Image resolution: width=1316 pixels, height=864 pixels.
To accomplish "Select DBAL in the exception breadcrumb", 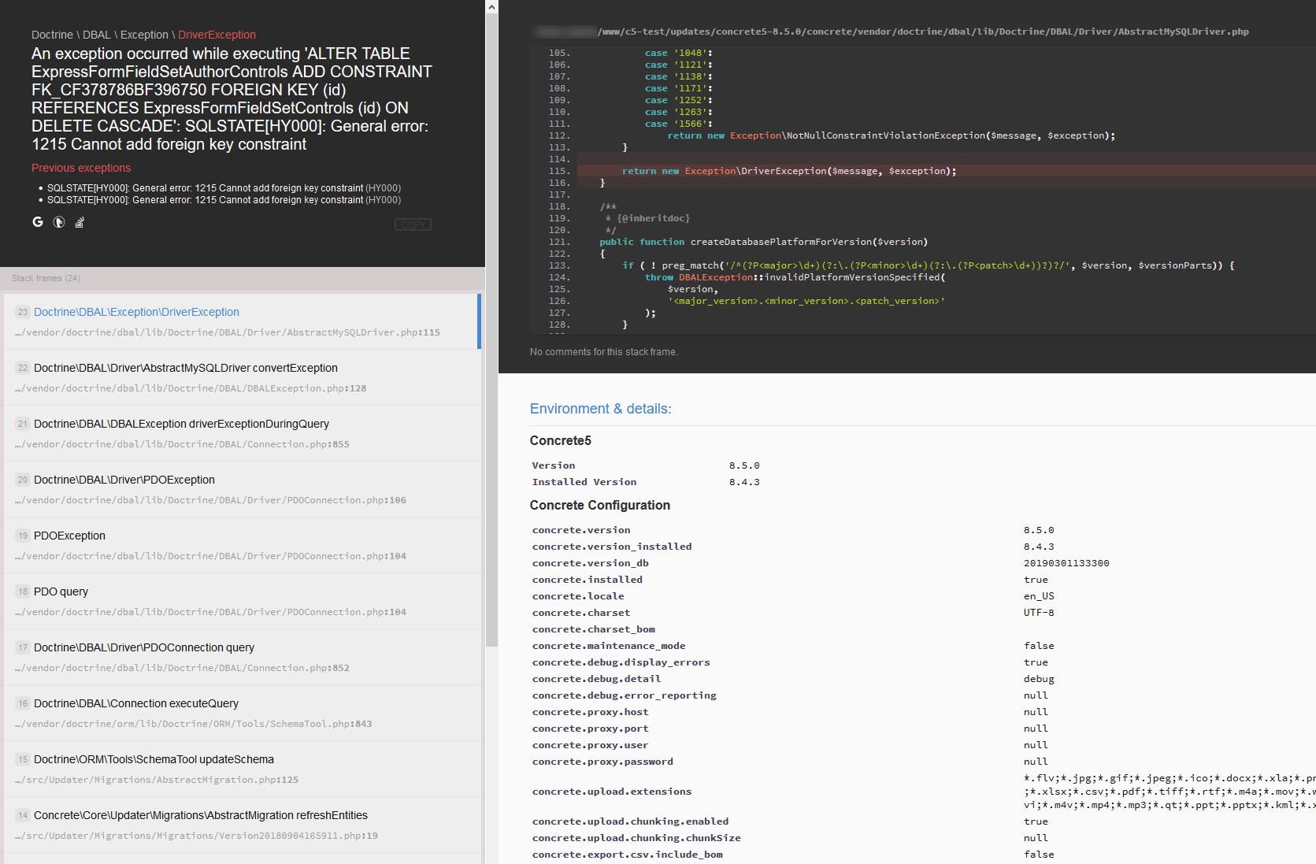I will (x=96, y=35).
